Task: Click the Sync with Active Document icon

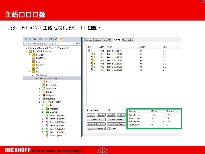Action: (46, 39)
